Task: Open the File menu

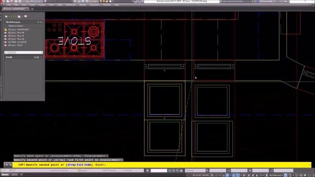Action: (x=9, y=5)
